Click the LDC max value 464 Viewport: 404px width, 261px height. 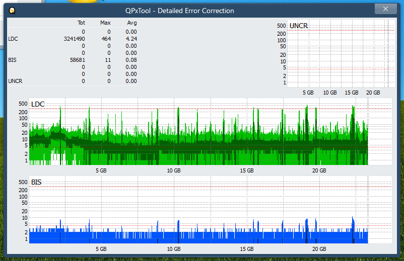[106, 39]
